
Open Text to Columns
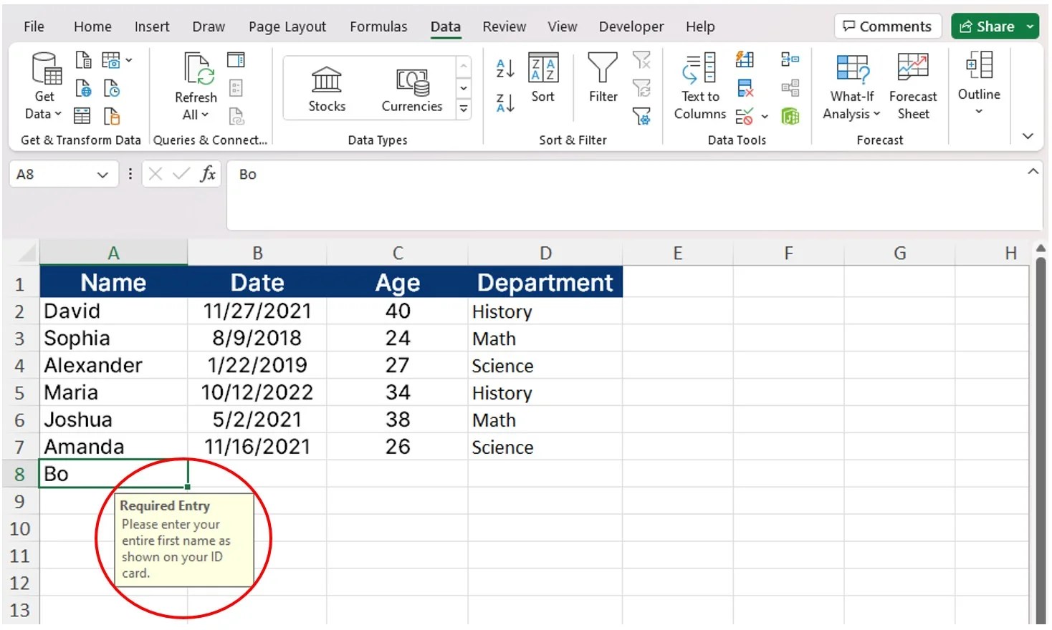coord(699,86)
